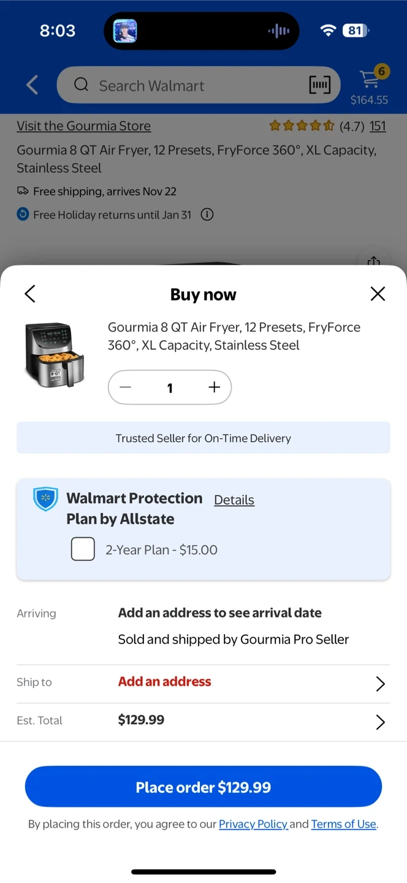Screen dimensions: 407x883
Task: Open Walmart Protection Plan Details link
Action: tap(234, 500)
